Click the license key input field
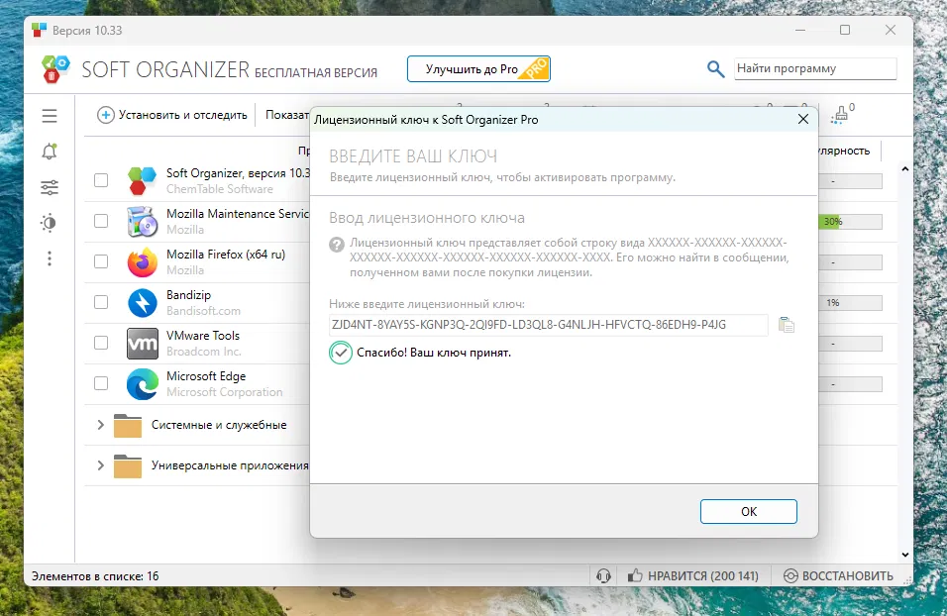 pos(549,325)
